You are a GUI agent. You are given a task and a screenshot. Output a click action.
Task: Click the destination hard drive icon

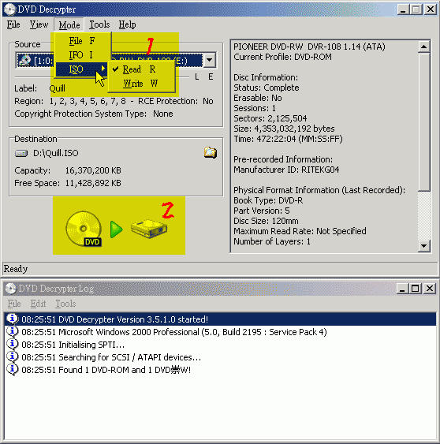21,153
